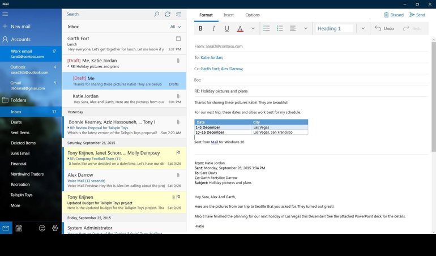This screenshot has height=256, width=436.
Task: Toggle underline formatting
Action: click(227, 28)
